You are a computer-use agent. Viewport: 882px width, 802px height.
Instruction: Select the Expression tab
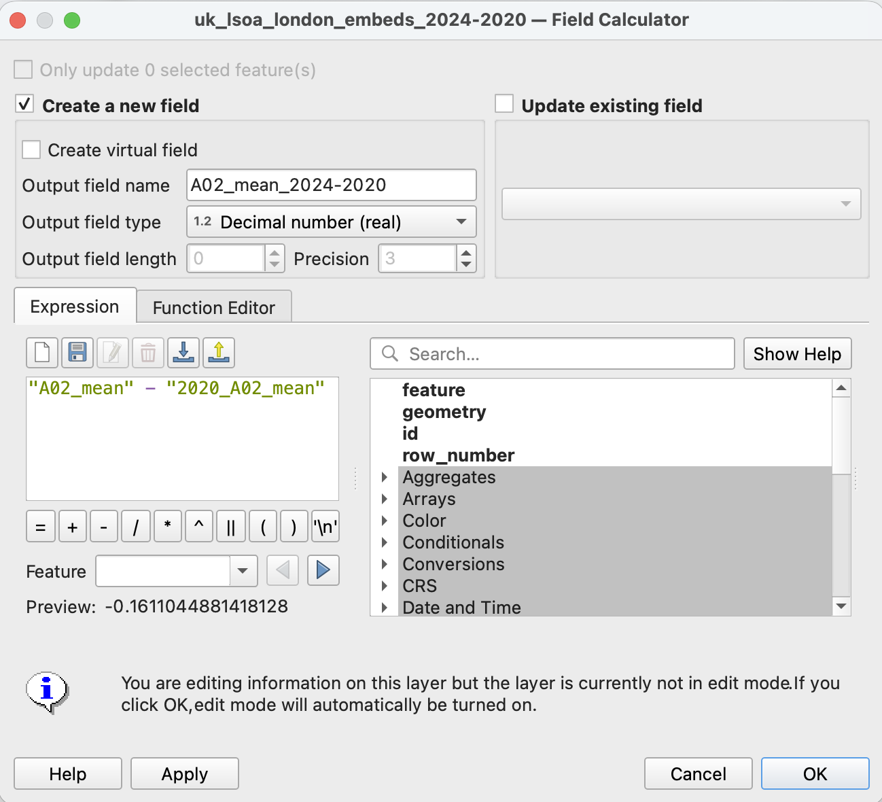(x=75, y=307)
